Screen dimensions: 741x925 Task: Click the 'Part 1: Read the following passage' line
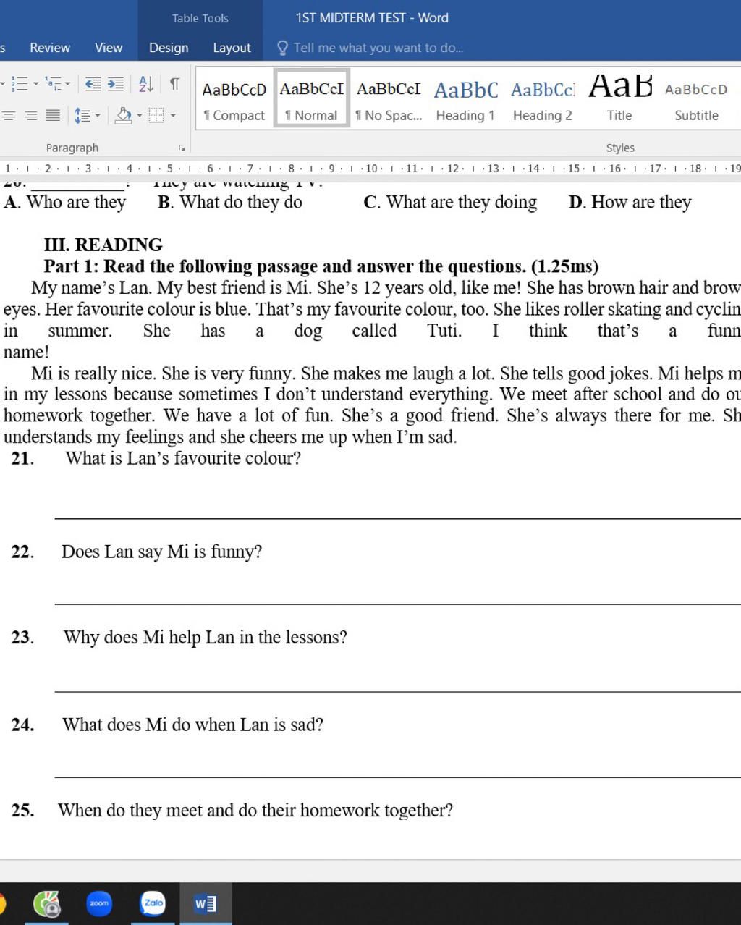[x=321, y=266]
